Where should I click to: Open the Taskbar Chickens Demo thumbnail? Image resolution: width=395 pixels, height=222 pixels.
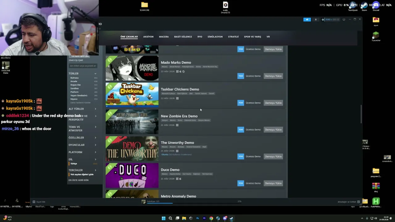132,94
